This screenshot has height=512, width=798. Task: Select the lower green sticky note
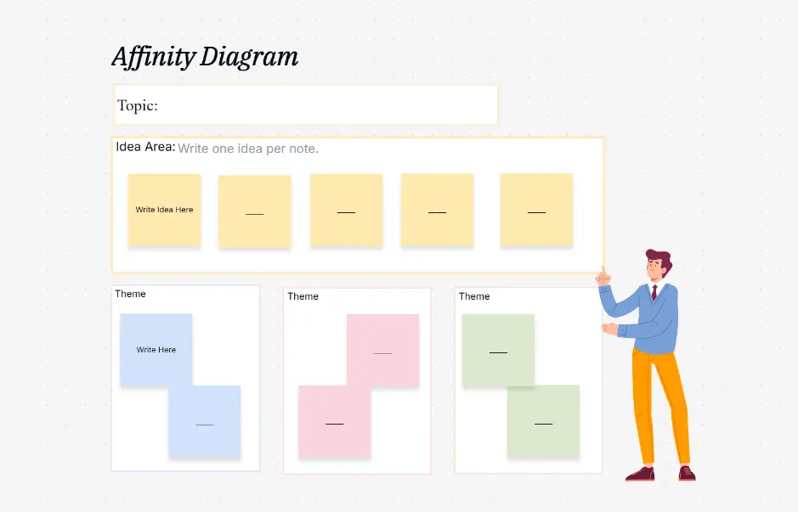[x=541, y=421]
